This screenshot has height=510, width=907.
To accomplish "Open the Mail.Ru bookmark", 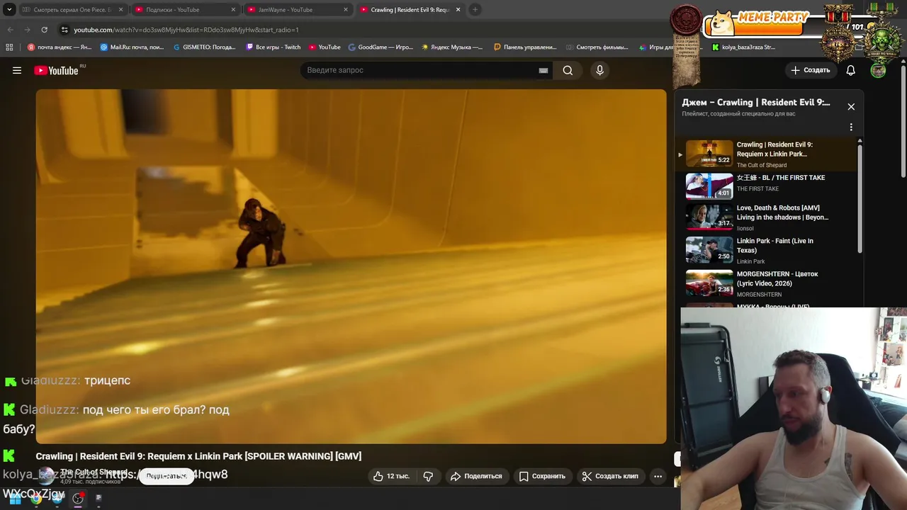I will click(x=133, y=47).
